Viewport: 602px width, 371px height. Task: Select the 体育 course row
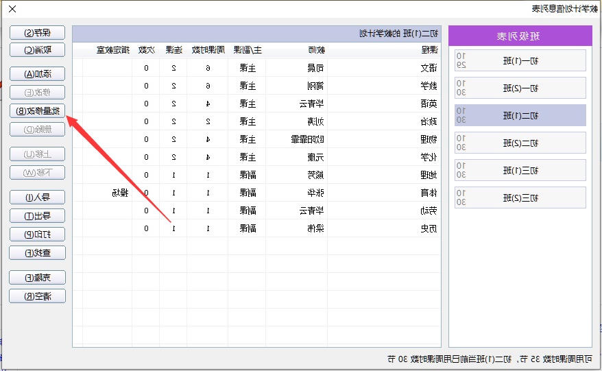click(256, 193)
